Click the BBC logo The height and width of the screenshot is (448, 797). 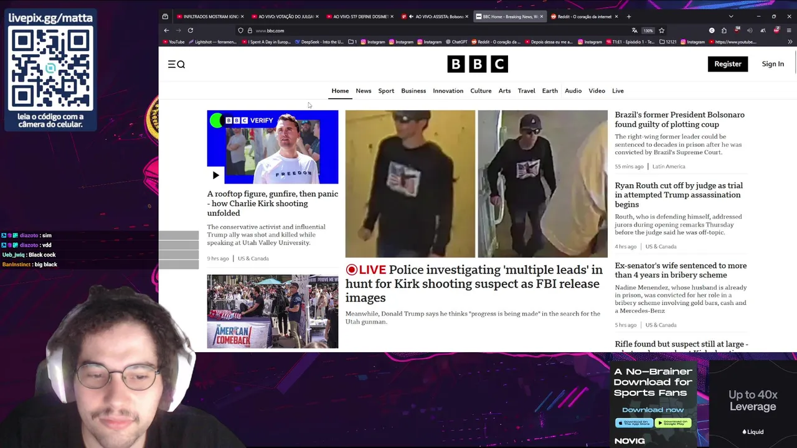[478, 64]
